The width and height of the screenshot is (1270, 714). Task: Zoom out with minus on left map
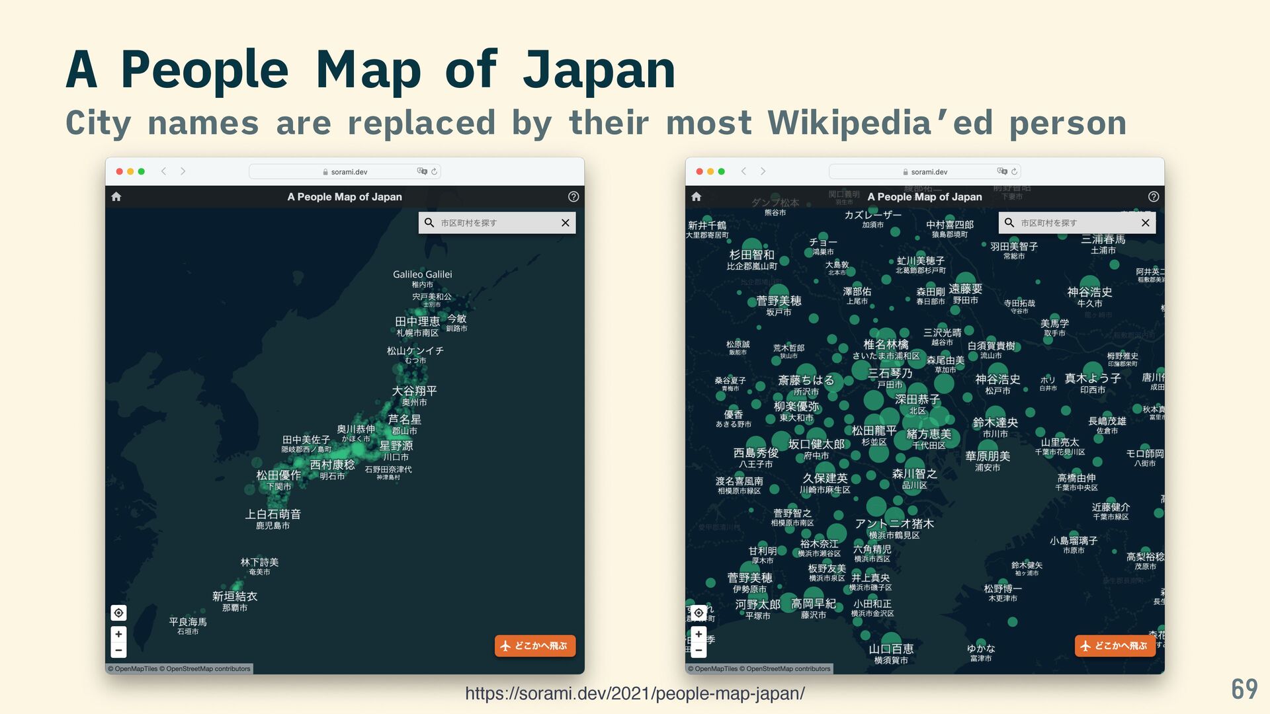118,651
